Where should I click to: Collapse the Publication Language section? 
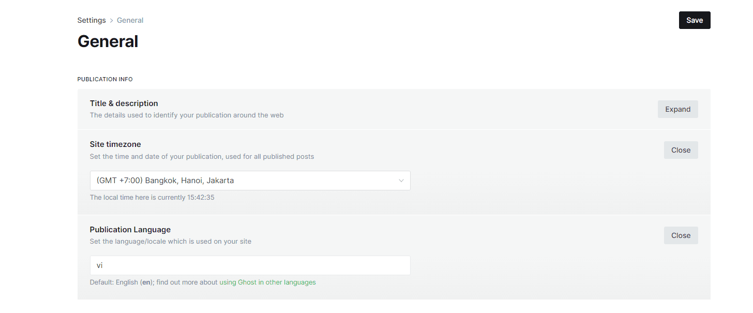[681, 235]
